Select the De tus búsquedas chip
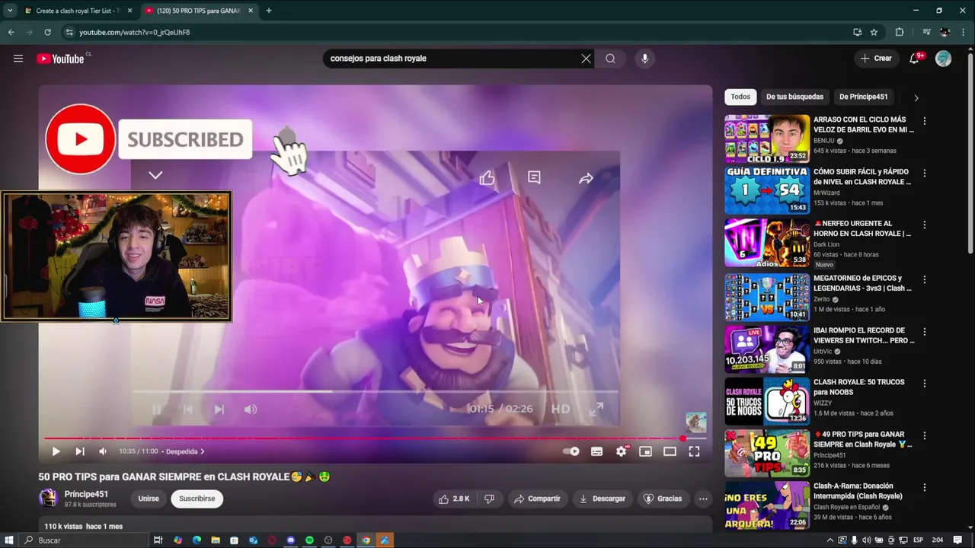 click(794, 97)
